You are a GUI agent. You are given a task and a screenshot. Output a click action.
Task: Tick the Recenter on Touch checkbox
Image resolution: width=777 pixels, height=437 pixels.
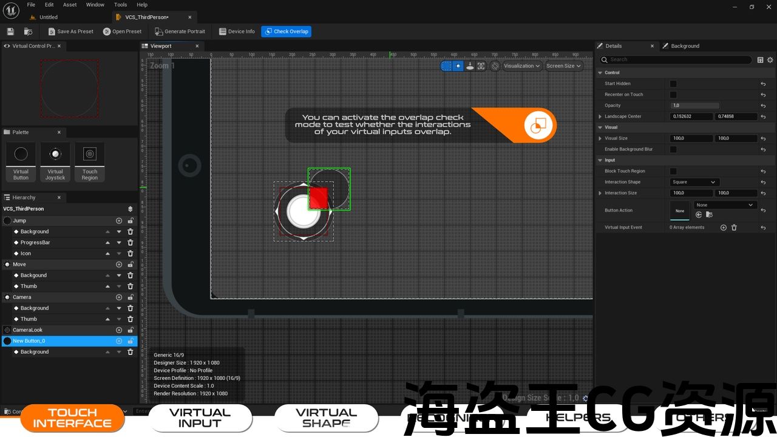(x=673, y=95)
